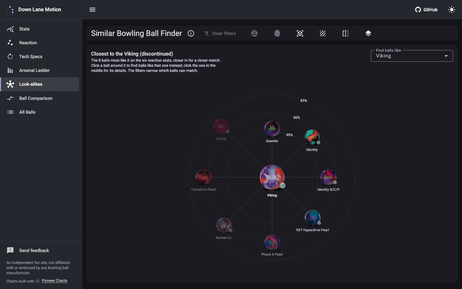Select the Identity B/C/P ball
The height and width of the screenshot is (289, 462).
[328, 177]
